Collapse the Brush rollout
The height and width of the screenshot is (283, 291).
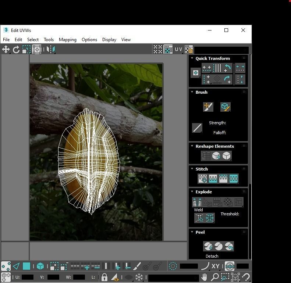point(192,92)
